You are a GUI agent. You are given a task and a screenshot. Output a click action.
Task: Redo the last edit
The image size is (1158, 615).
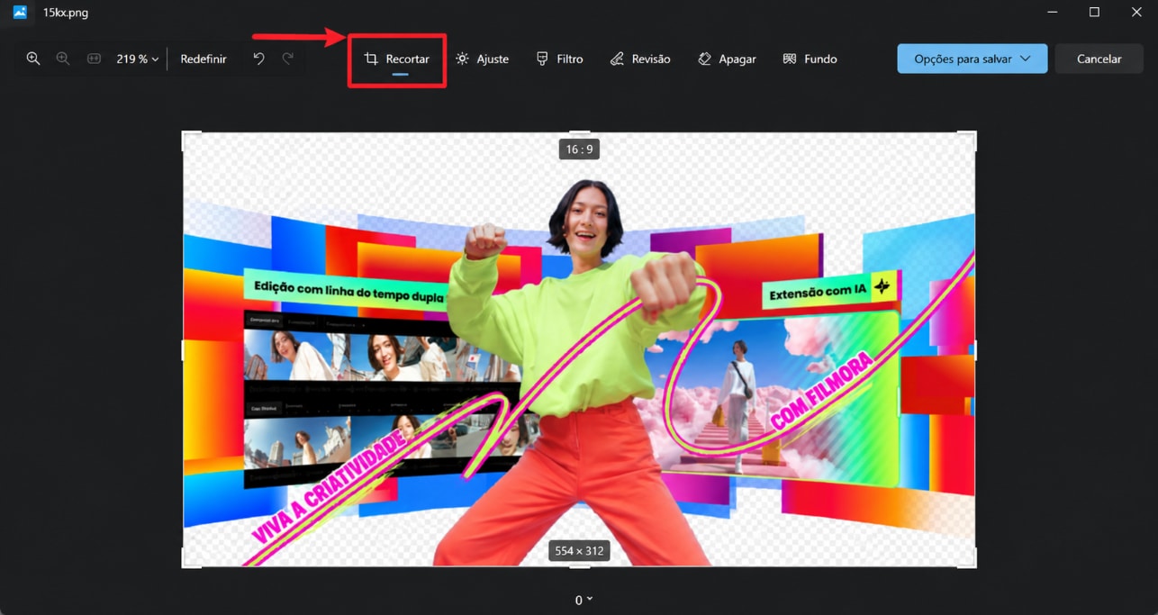[x=288, y=59]
